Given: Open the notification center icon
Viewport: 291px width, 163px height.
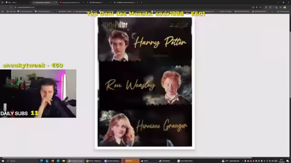Looking at the screenshot, I should pos(287,161).
